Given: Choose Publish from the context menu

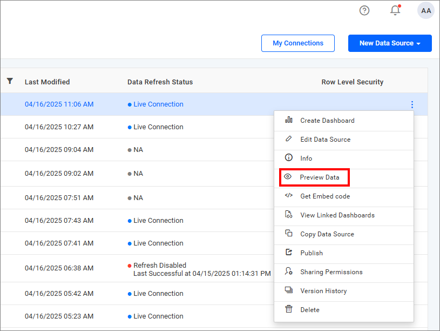Looking at the screenshot, I should click(x=310, y=253).
